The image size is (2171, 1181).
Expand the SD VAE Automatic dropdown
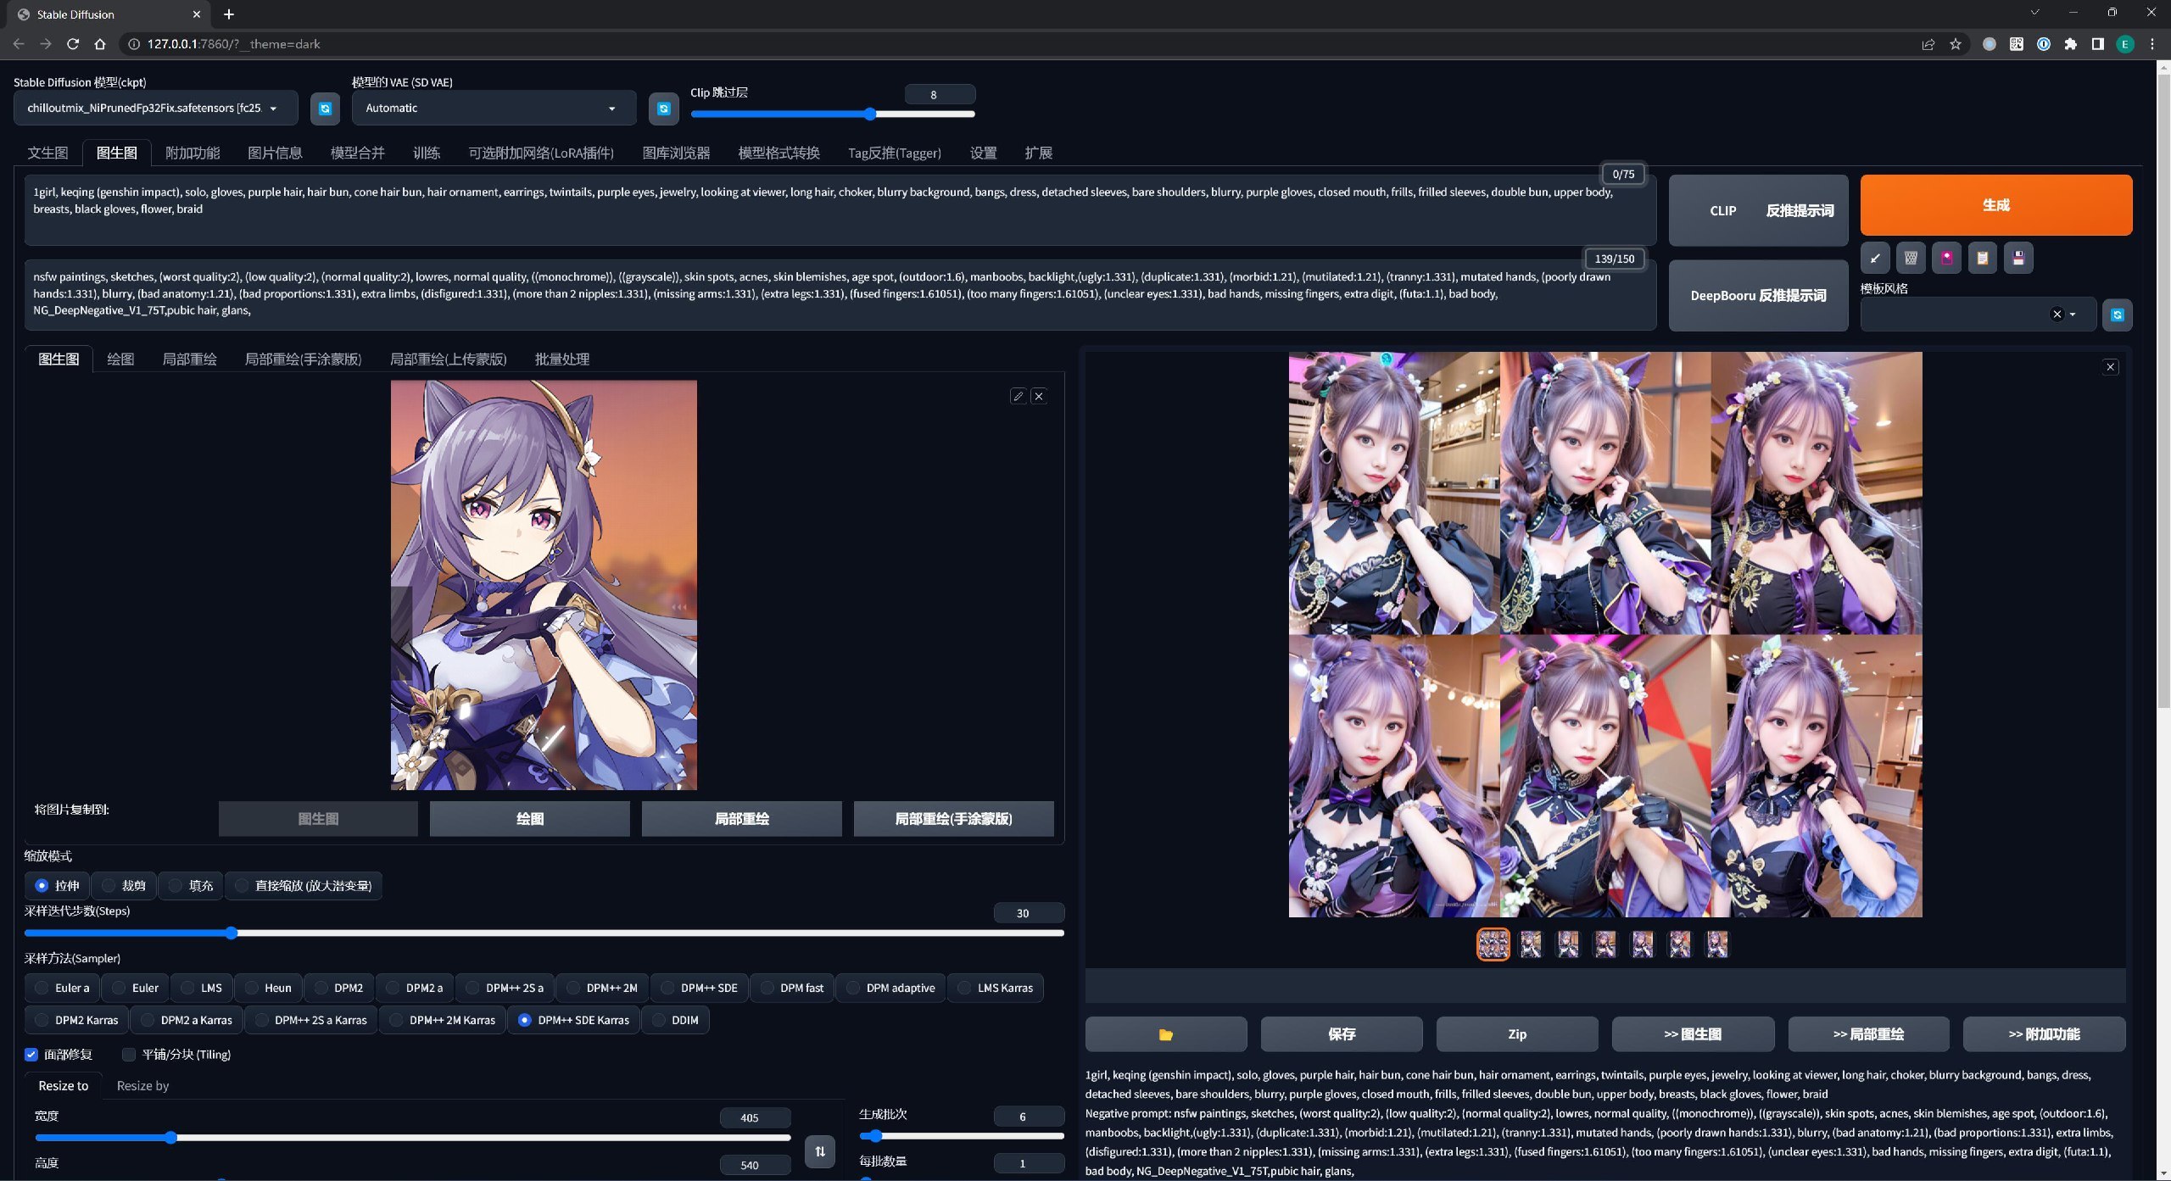tap(494, 108)
